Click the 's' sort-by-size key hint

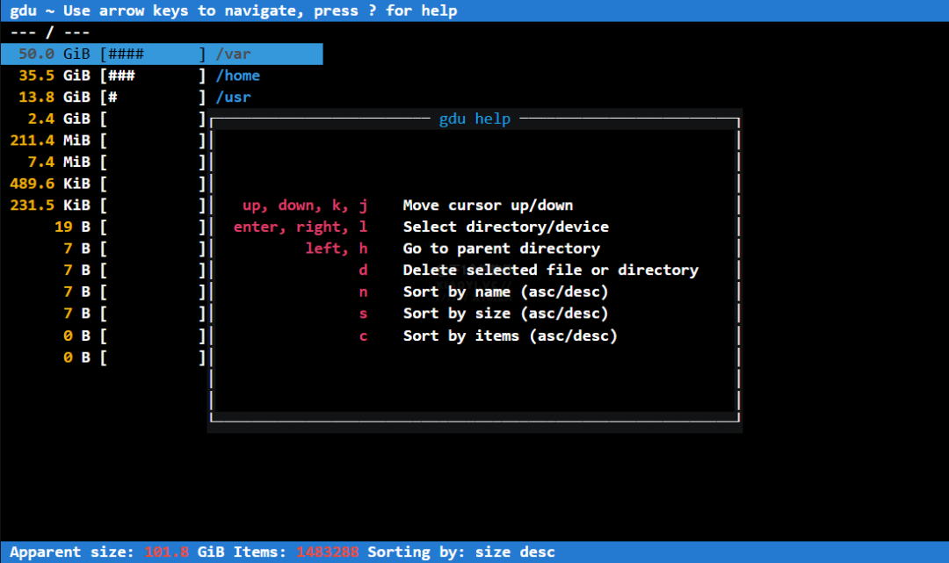pyautogui.click(x=363, y=314)
